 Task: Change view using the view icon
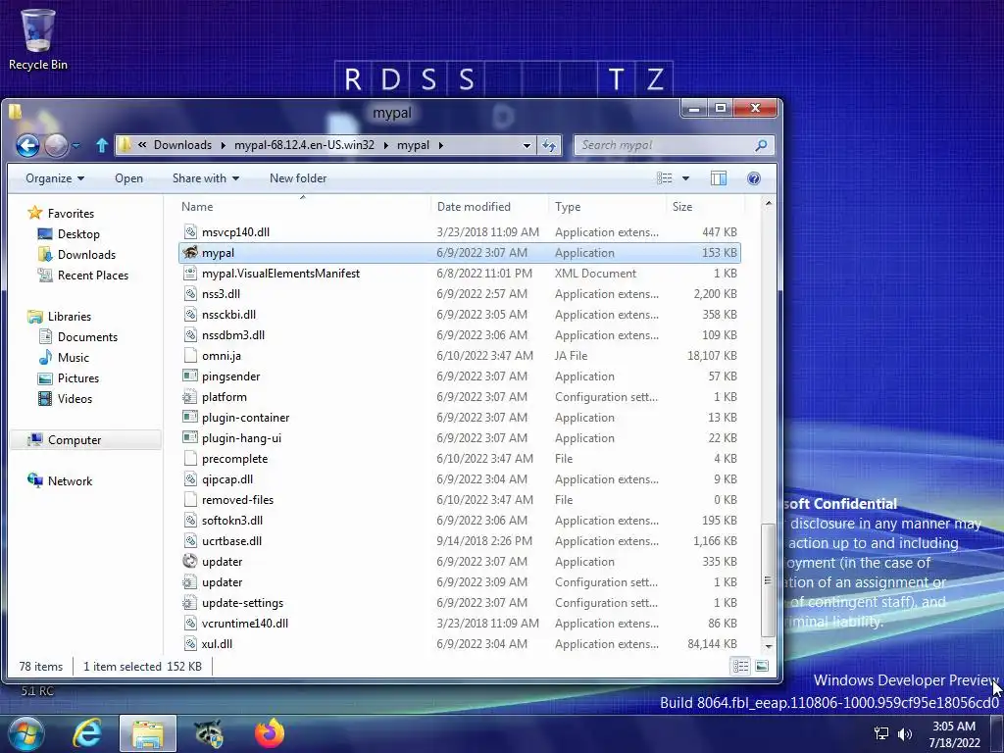point(665,178)
